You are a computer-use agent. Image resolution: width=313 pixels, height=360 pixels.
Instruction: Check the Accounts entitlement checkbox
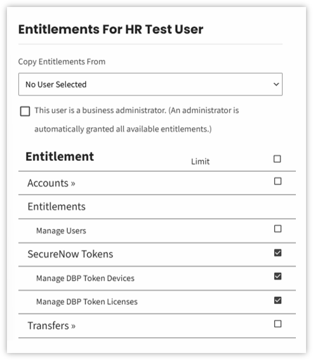click(x=277, y=181)
